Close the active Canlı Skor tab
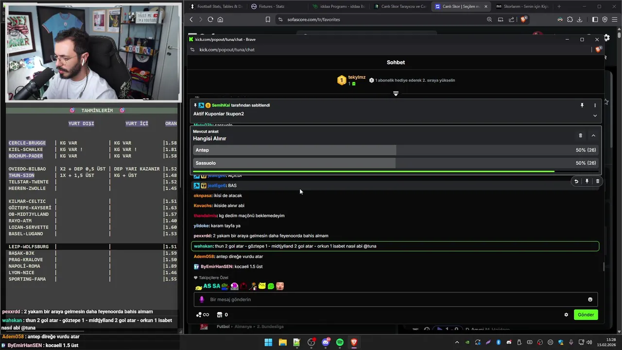The height and width of the screenshot is (350, 622). [x=485, y=6]
